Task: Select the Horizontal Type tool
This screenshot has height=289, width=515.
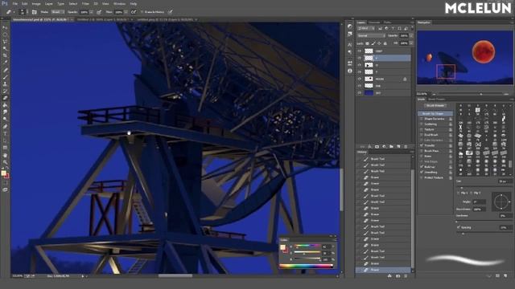Action: [6, 133]
